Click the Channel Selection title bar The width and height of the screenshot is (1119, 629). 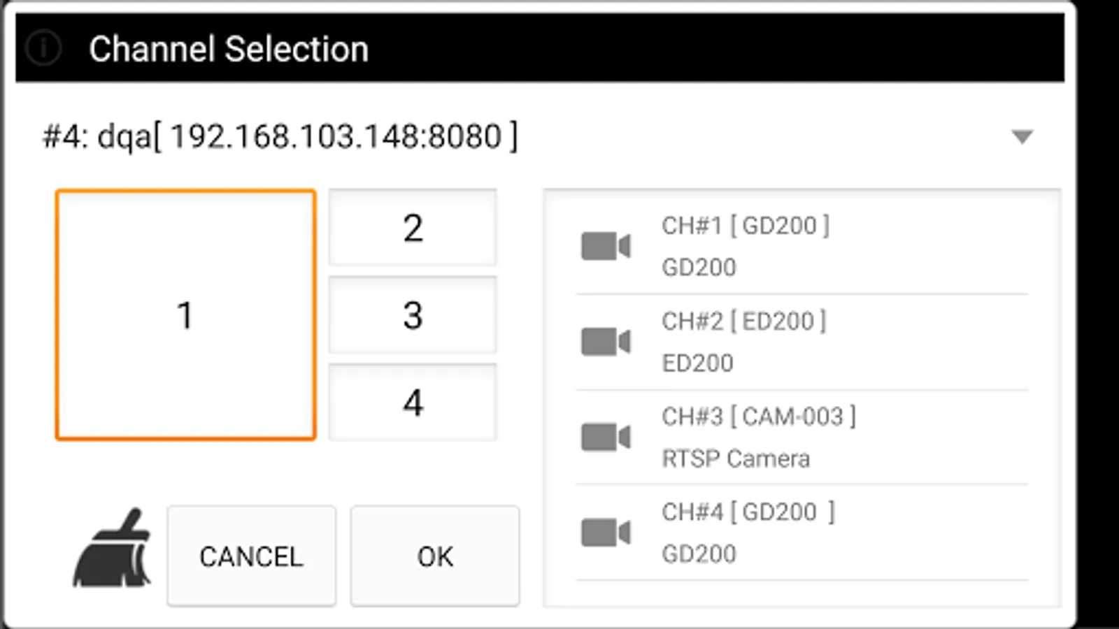tap(559, 48)
